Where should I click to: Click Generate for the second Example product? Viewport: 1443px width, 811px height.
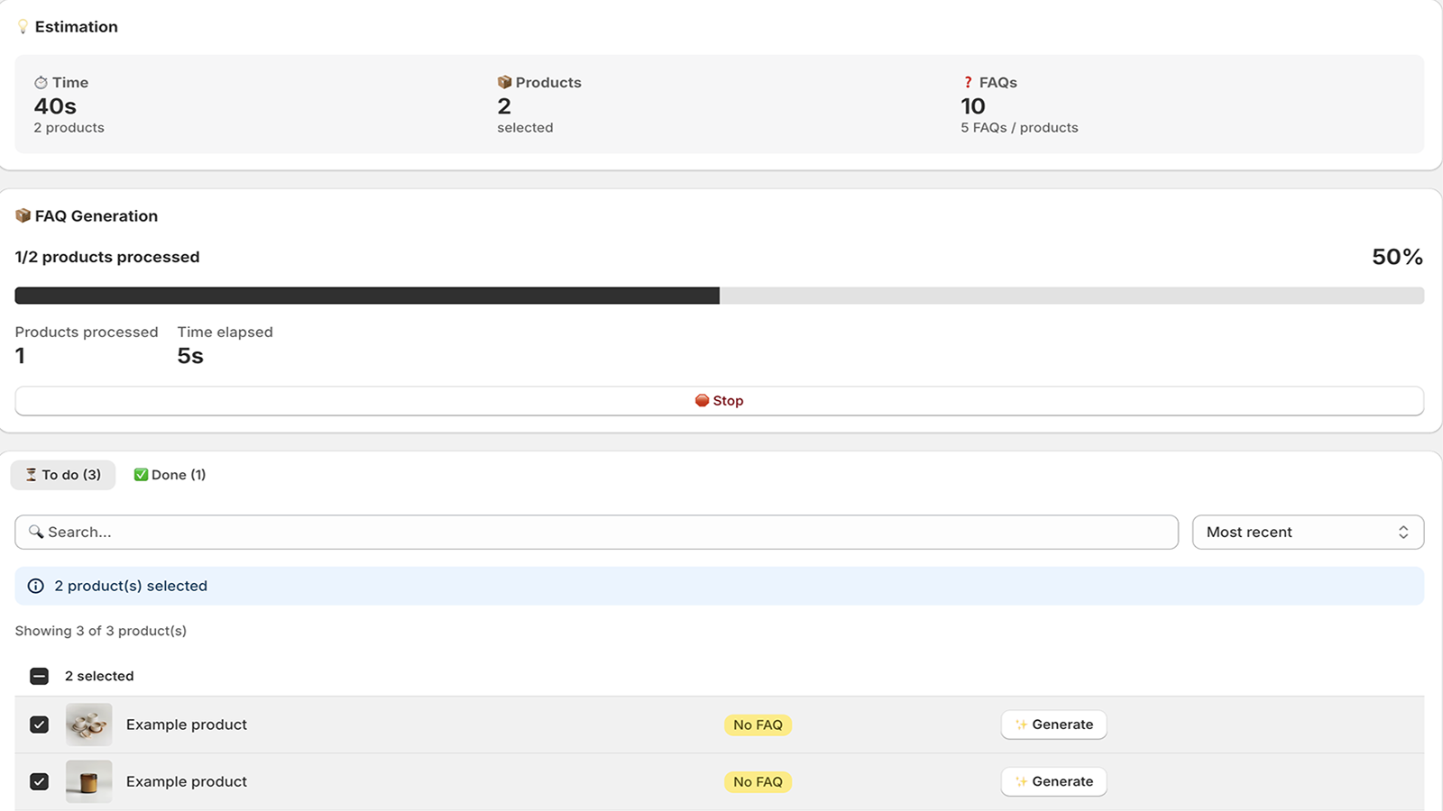coord(1053,781)
